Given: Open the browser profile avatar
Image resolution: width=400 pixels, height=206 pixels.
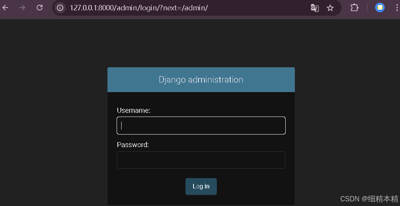Looking at the screenshot, I should click(380, 8).
